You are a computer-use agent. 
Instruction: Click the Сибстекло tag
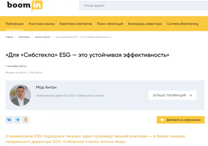click(36, 72)
